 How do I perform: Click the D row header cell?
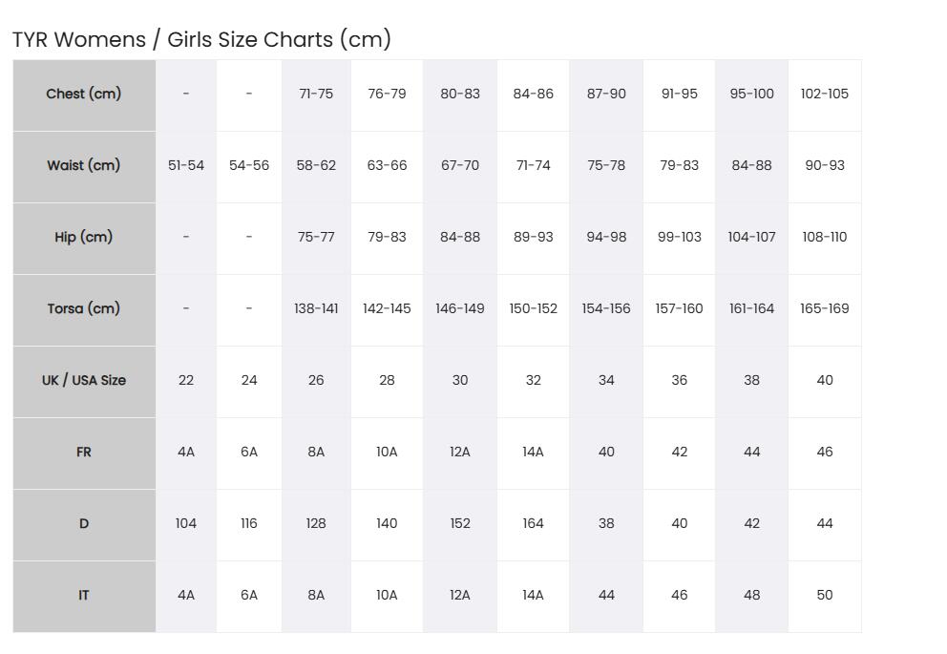[84, 525]
